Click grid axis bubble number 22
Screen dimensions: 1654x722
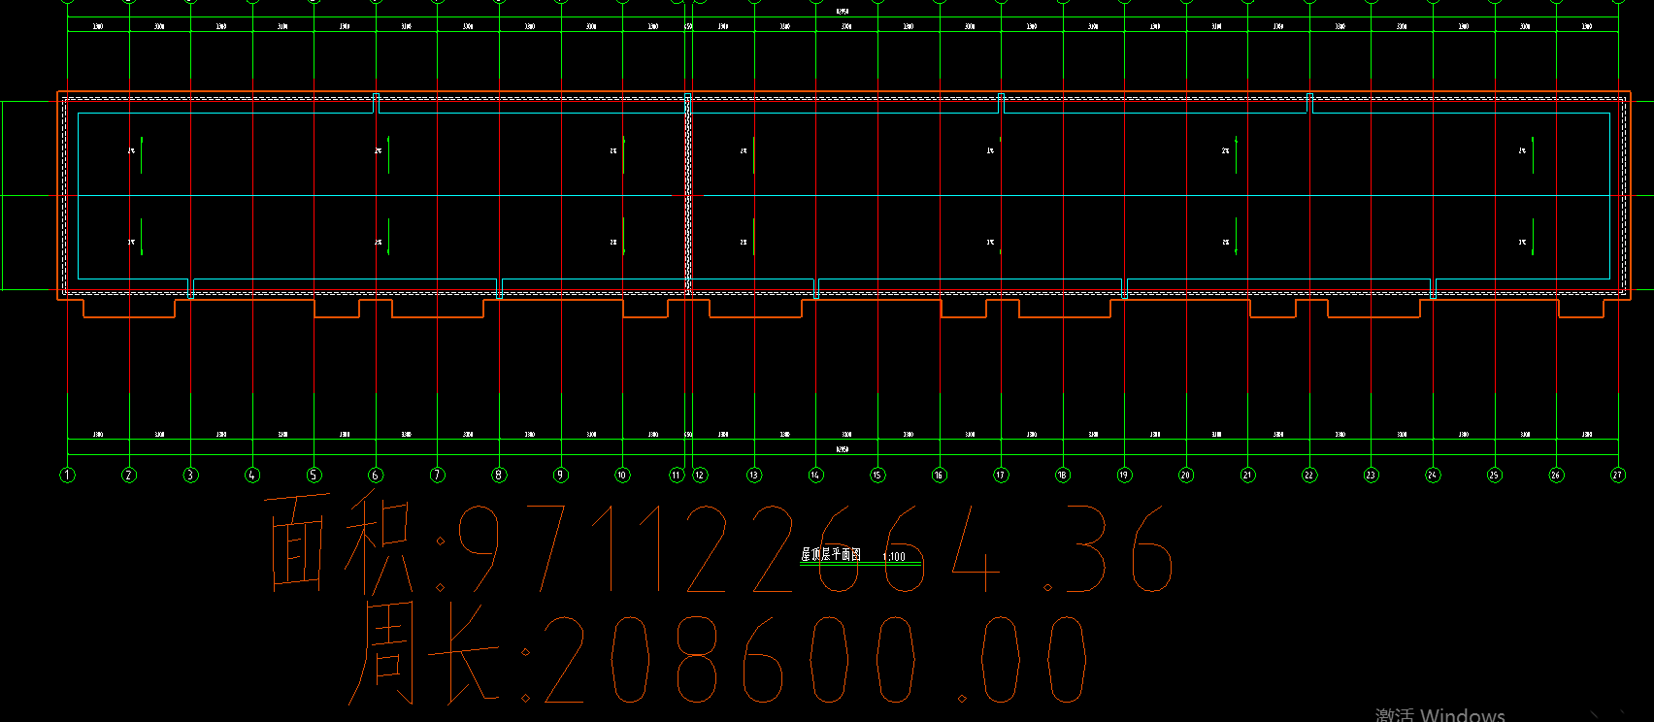pos(1309,475)
